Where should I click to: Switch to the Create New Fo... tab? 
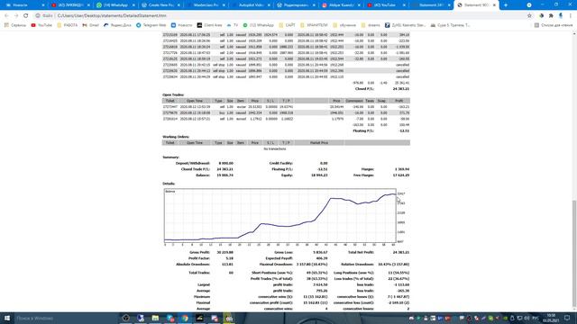coord(160,5)
